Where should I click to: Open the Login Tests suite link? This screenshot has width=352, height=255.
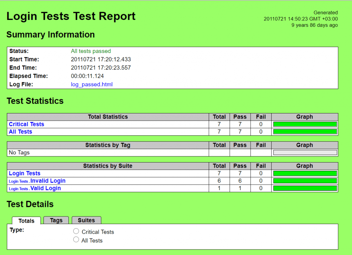(x=24, y=173)
